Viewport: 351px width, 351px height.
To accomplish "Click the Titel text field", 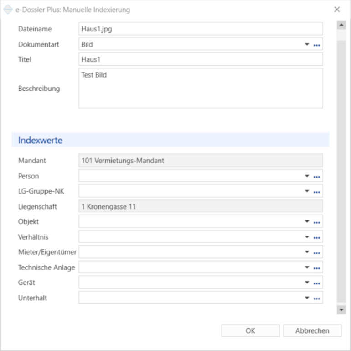I will click(x=201, y=59).
